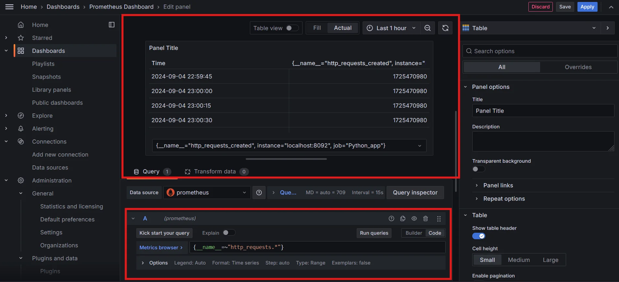The width and height of the screenshot is (619, 282).
Task: Select Medium cell height
Action: coord(519,260)
